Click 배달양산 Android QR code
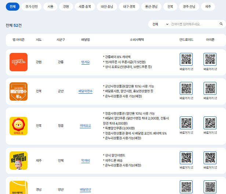Viewport: 226px width, 194px height. [x=186, y=187]
